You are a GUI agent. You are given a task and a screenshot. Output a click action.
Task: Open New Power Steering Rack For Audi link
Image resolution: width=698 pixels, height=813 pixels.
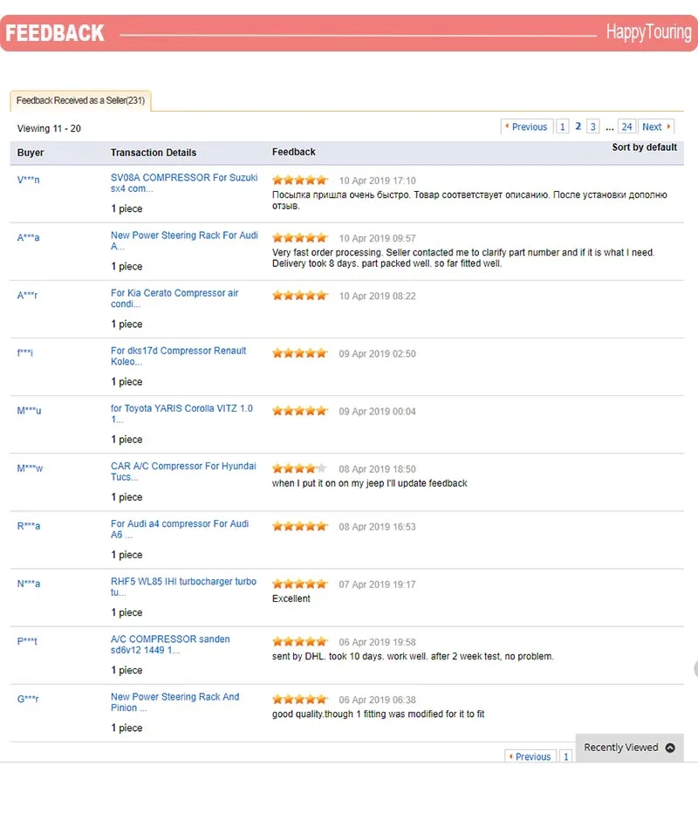pyautogui.click(x=184, y=241)
